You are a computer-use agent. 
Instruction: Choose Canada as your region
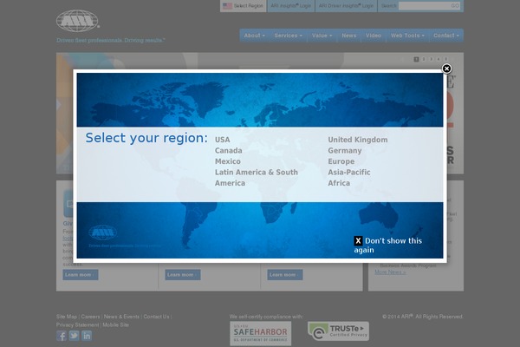click(228, 151)
